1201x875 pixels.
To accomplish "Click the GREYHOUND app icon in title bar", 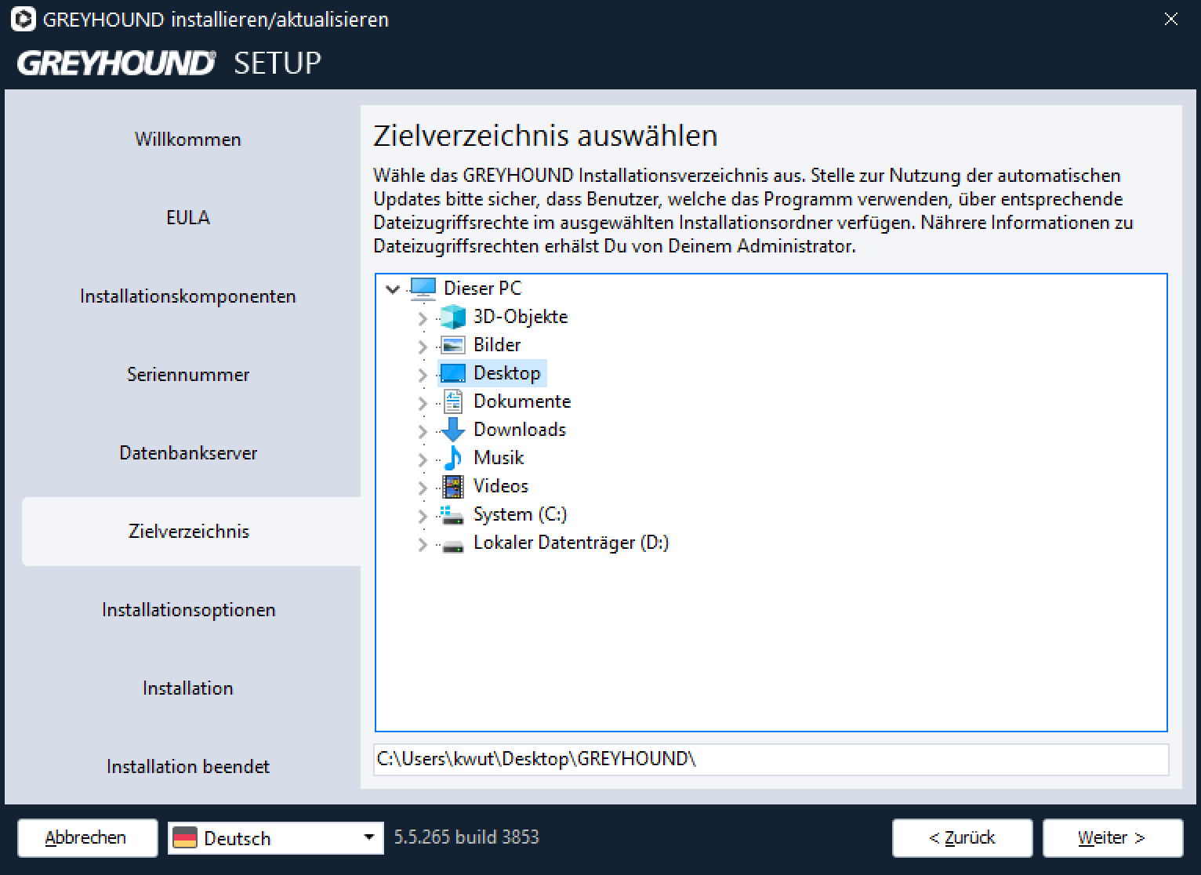I will coord(23,19).
